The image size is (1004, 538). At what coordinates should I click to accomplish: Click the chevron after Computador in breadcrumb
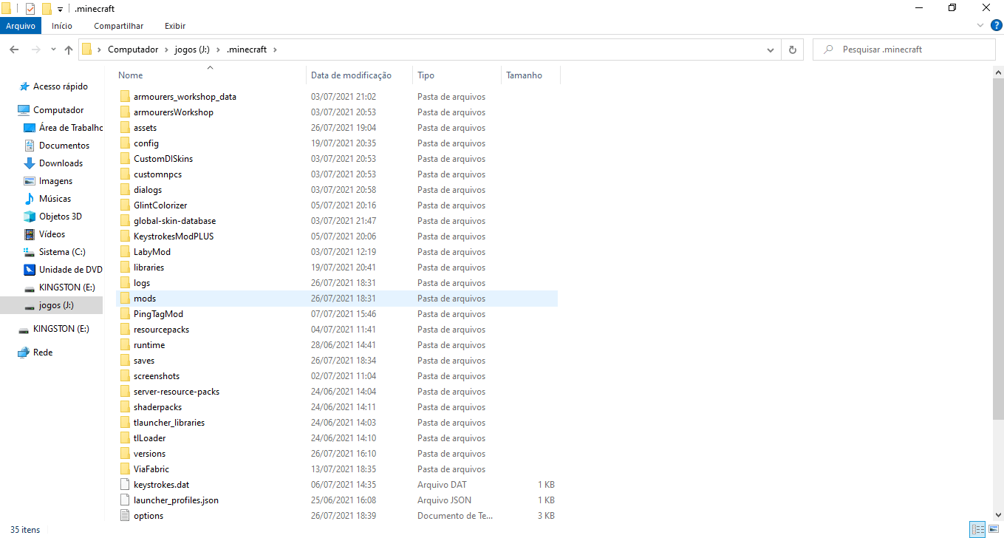[x=166, y=50]
